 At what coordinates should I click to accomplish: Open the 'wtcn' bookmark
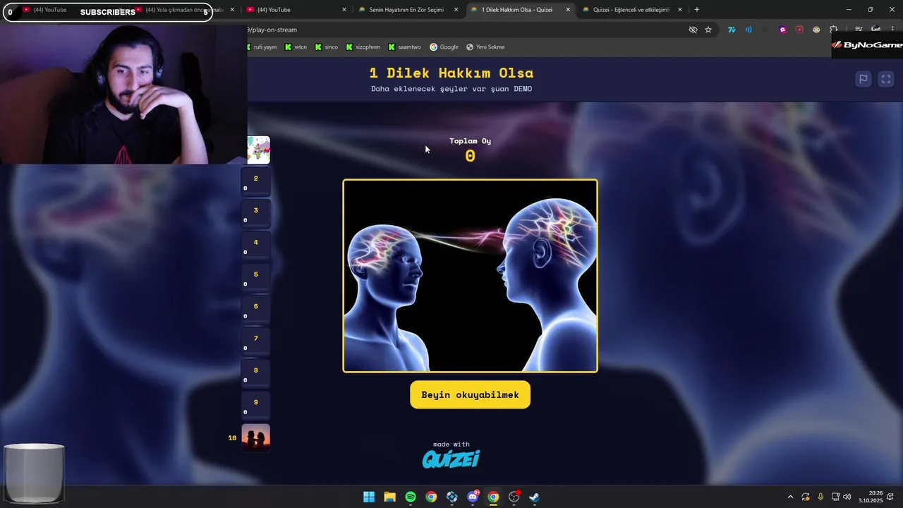296,47
